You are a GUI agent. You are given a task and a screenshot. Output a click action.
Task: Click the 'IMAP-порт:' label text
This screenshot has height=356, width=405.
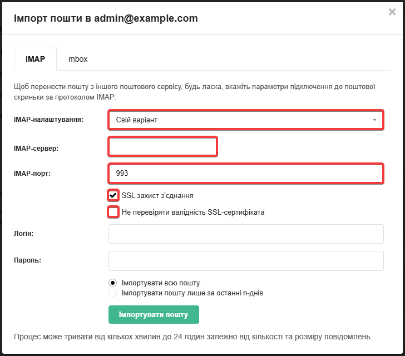click(33, 173)
